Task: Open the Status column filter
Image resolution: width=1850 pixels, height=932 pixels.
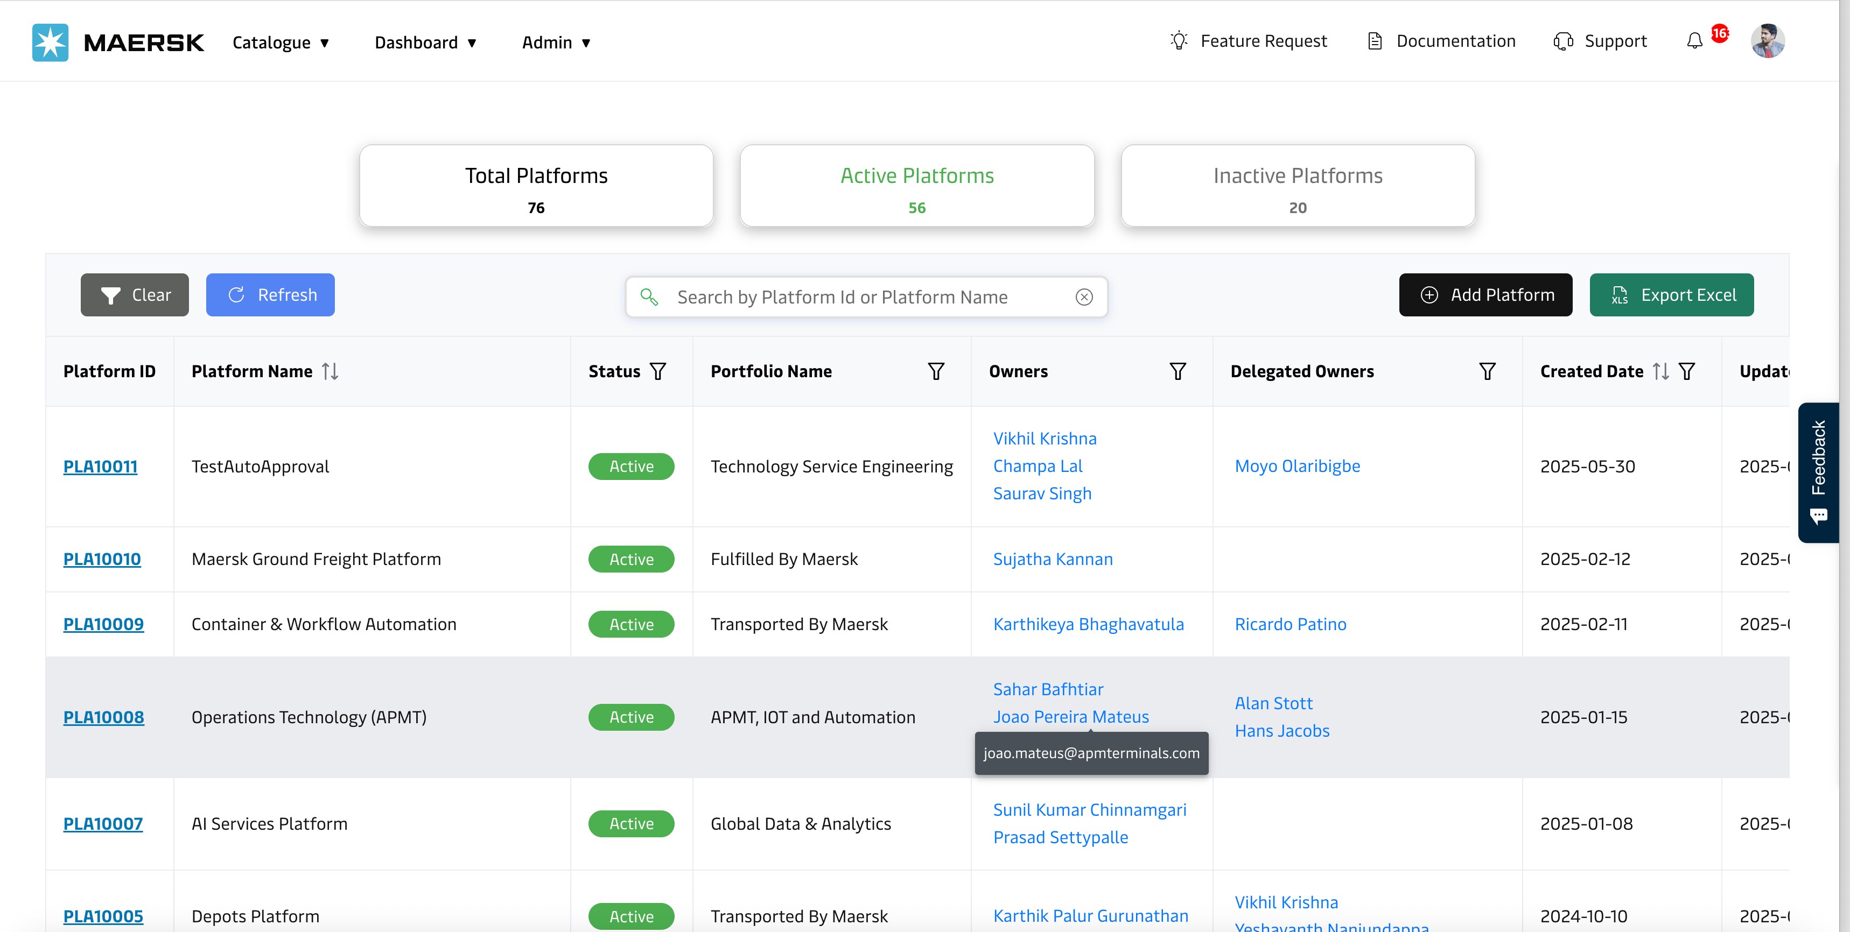Action: point(658,371)
